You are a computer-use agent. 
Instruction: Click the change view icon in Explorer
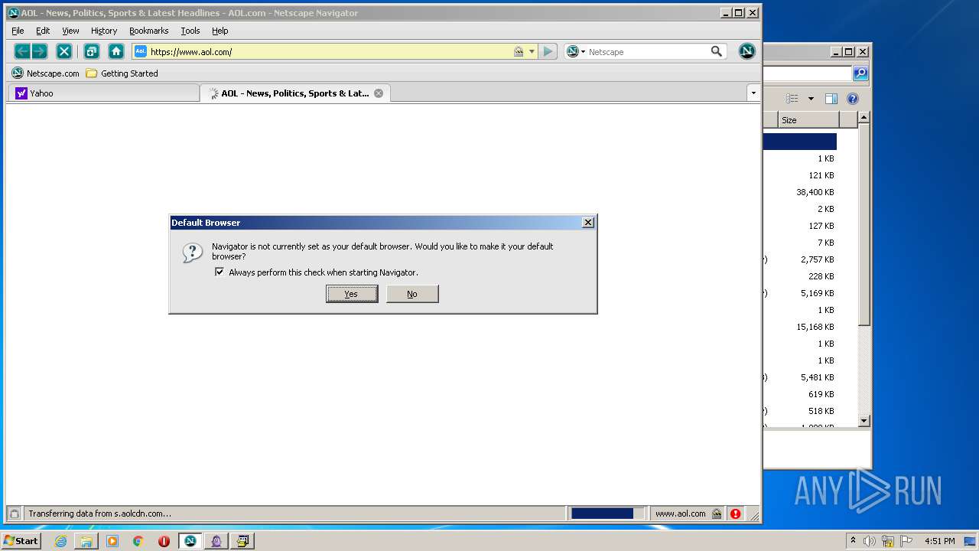pos(792,99)
